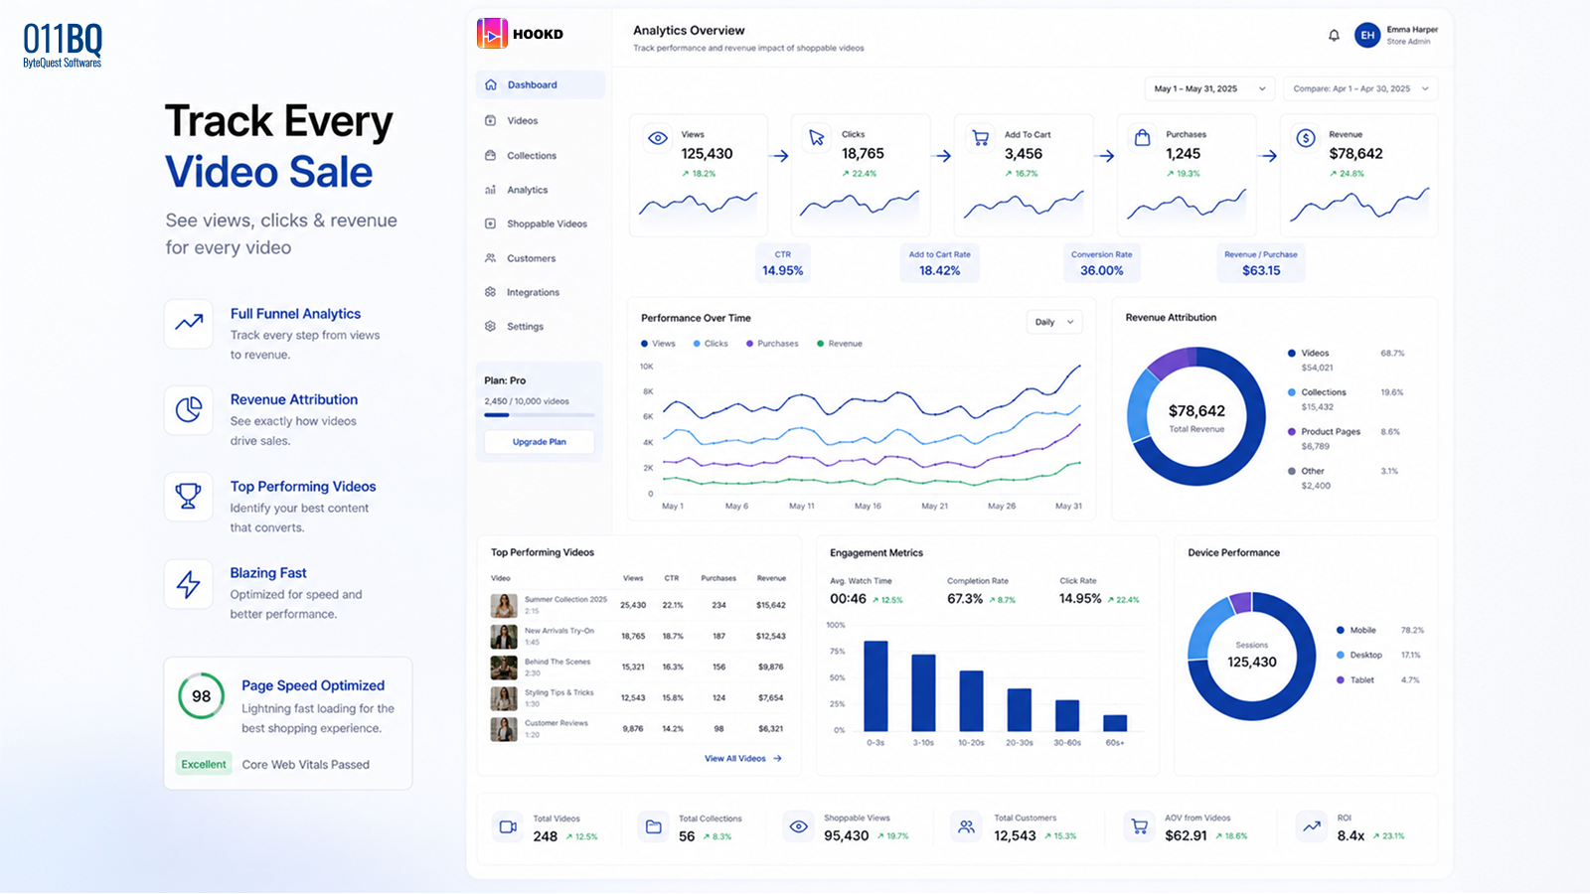
Task: Open the Compare date range dropdown
Action: tap(1360, 88)
